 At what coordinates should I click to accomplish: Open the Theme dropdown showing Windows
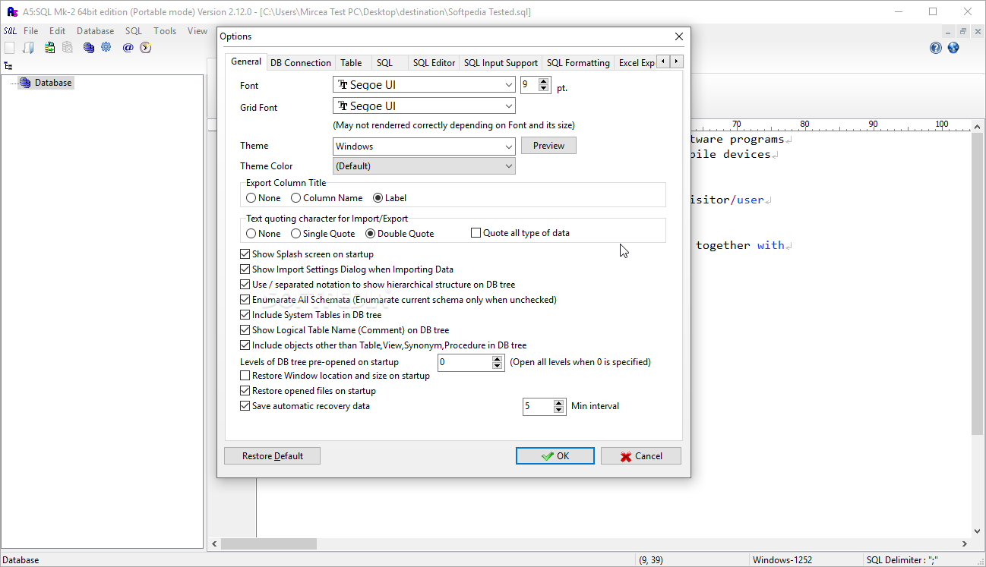coord(424,146)
